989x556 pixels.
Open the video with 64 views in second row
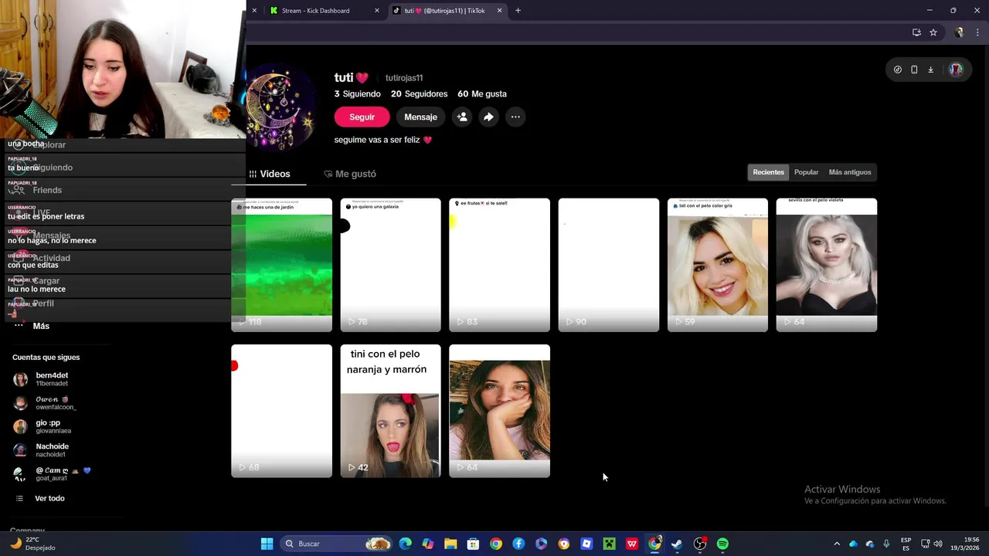499,411
